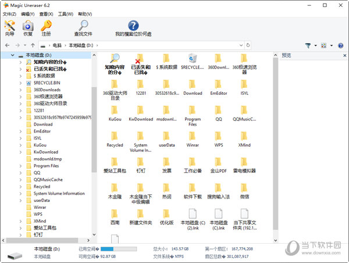Click the folder tree scroll right arrow
This screenshot has width=349, height=263.
point(88,240)
